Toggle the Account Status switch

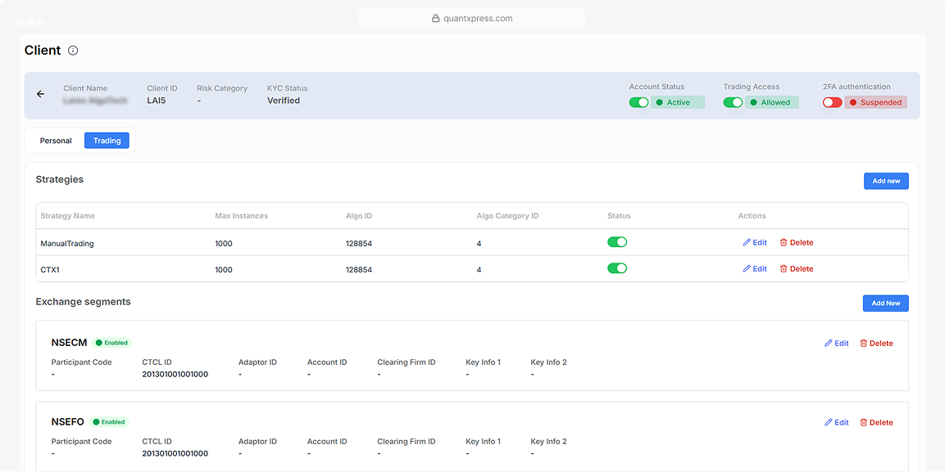tap(638, 102)
